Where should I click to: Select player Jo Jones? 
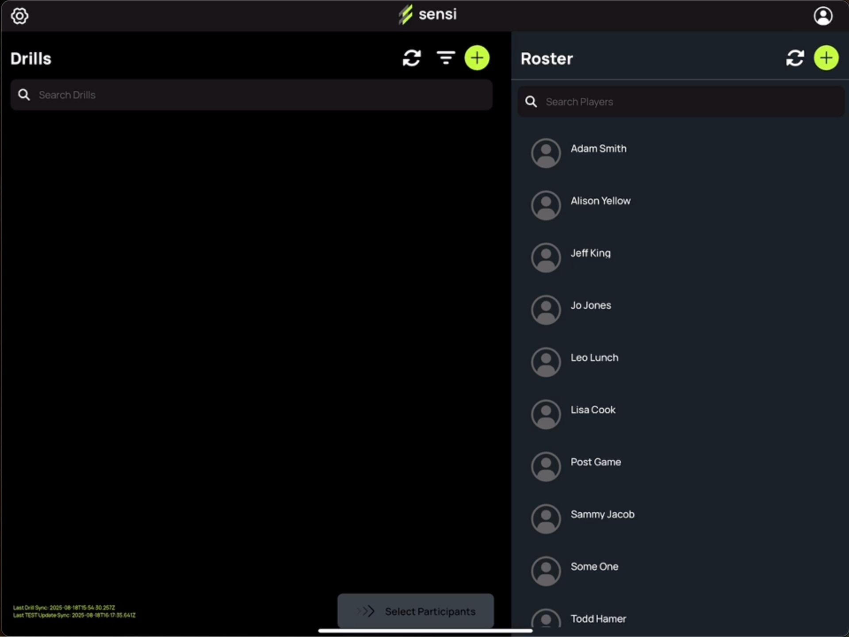click(x=591, y=306)
